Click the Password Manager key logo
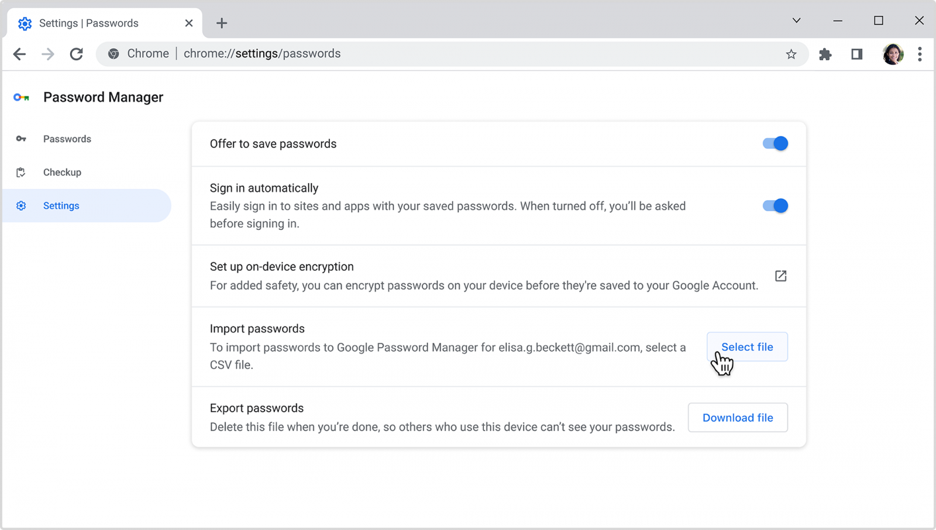Image resolution: width=936 pixels, height=530 pixels. coord(21,97)
